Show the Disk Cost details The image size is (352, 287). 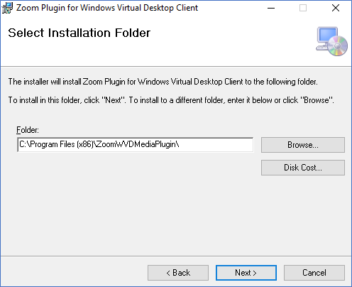(303, 168)
